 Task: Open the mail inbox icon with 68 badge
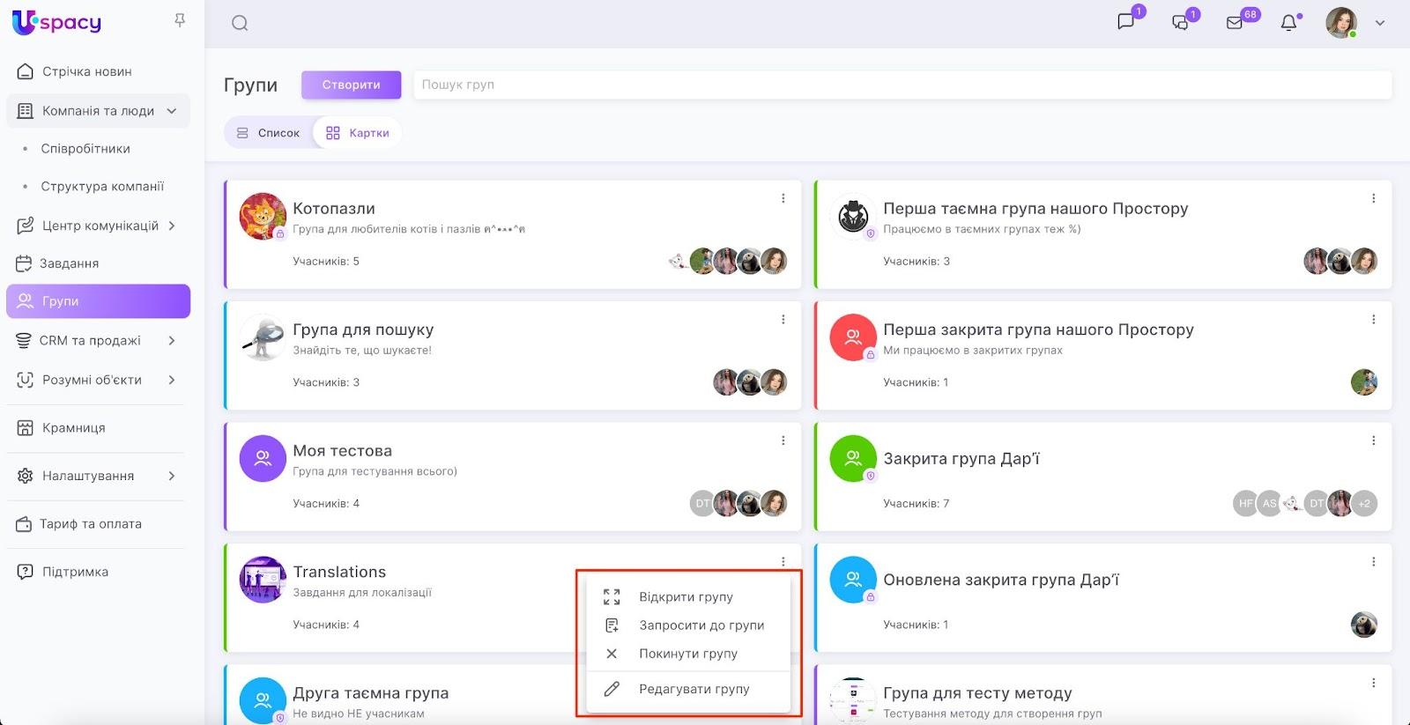[1235, 23]
